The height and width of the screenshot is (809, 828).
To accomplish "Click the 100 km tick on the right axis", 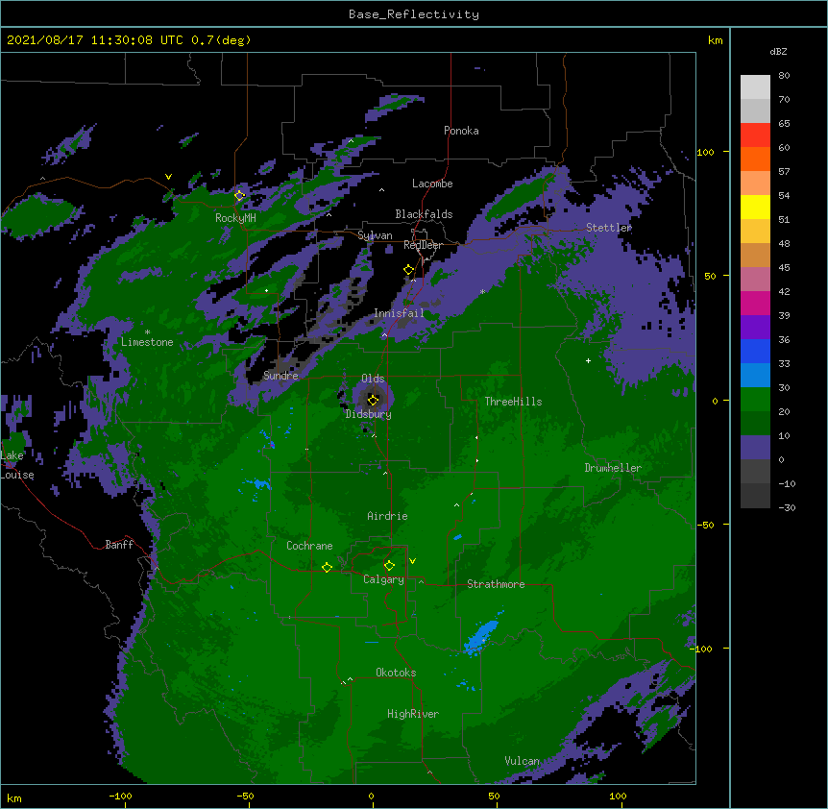I will [x=705, y=152].
